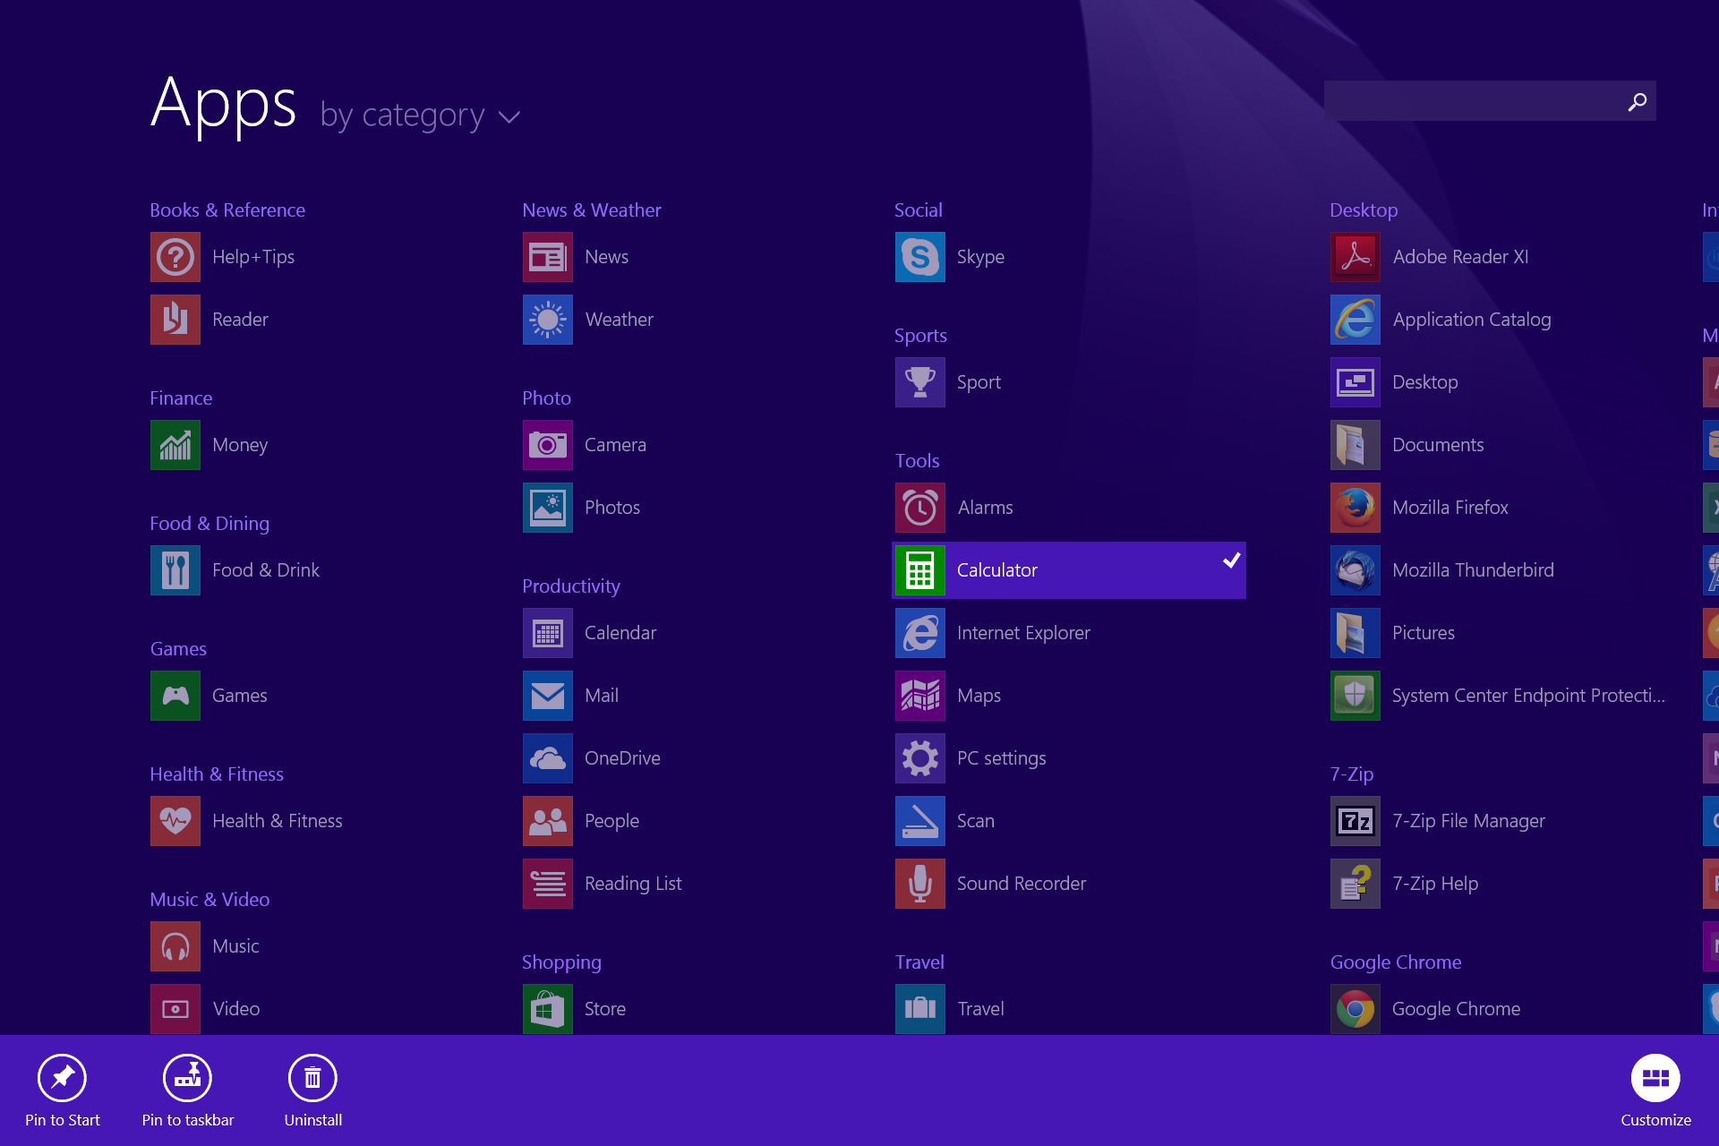The height and width of the screenshot is (1146, 1719).
Task: Open Skype social app
Action: point(979,256)
